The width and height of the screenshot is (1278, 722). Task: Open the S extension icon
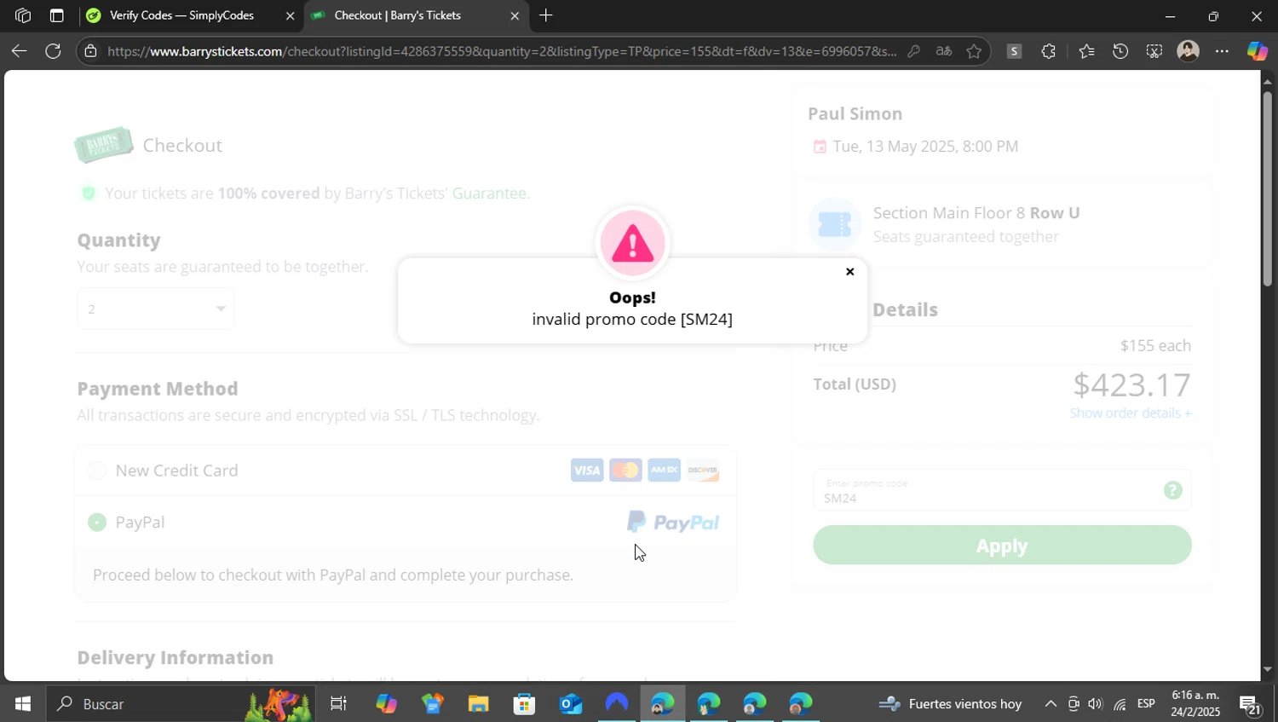[x=1014, y=51]
